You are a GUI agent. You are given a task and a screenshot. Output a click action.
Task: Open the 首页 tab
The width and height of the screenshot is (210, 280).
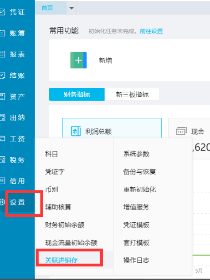point(47,8)
